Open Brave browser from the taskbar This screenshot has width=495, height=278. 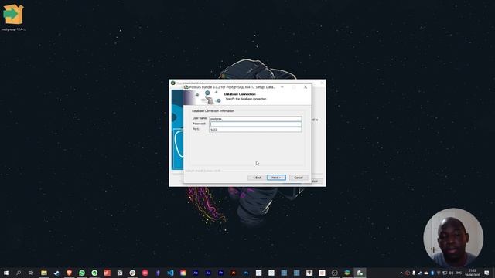tap(69, 273)
